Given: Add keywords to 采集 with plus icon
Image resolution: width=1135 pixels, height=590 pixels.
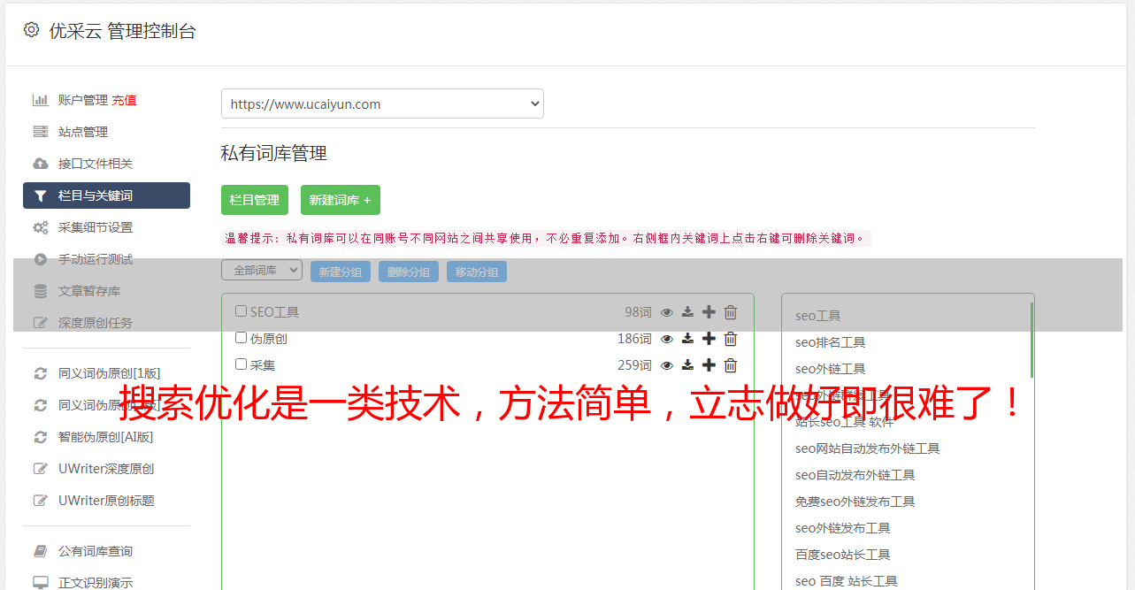Looking at the screenshot, I should click(709, 365).
